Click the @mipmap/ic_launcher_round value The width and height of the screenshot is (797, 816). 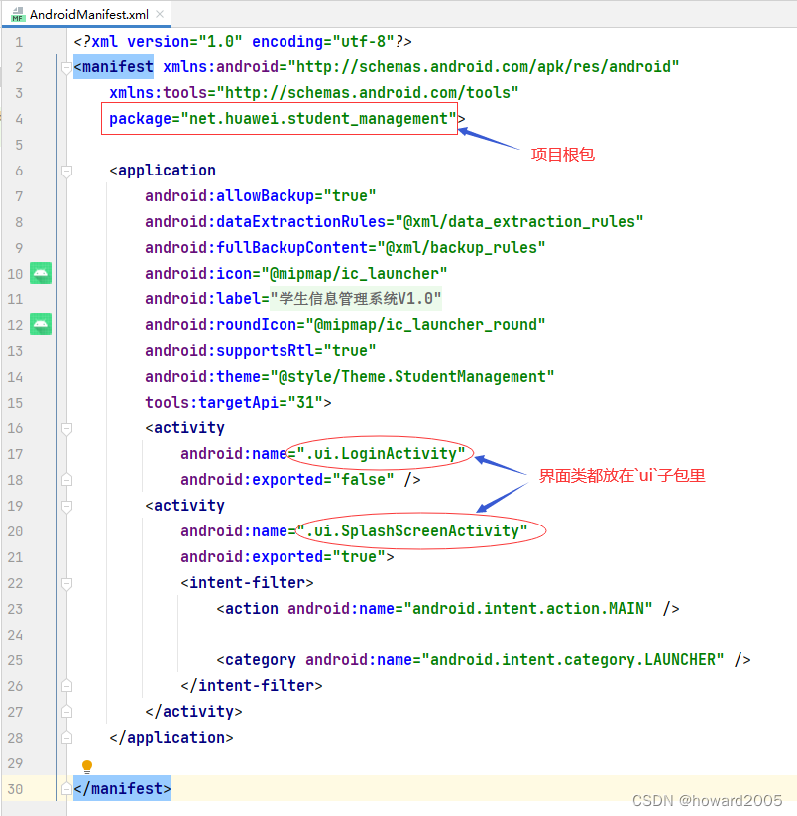pos(425,325)
